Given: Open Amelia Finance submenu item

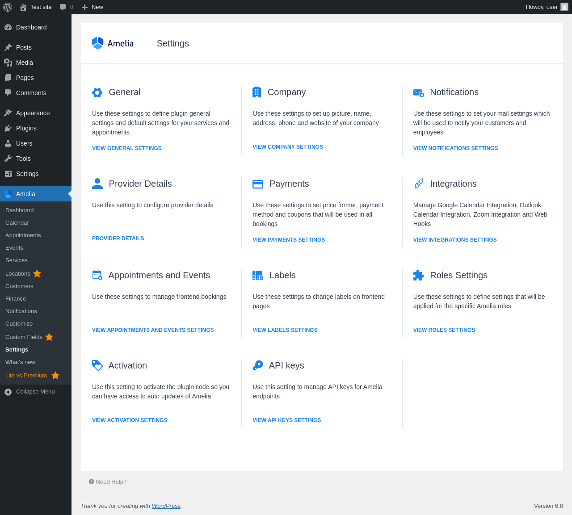Looking at the screenshot, I should pos(36,298).
